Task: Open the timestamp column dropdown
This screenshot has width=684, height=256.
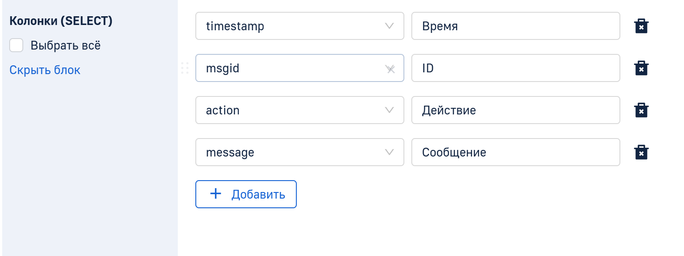Action: [299, 26]
